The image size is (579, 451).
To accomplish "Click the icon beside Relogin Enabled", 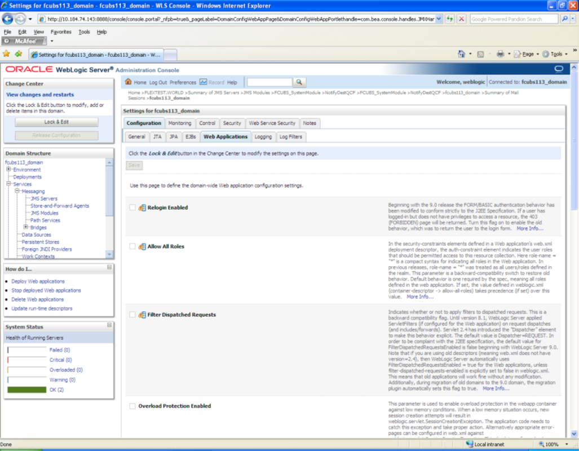I will pos(142,207).
